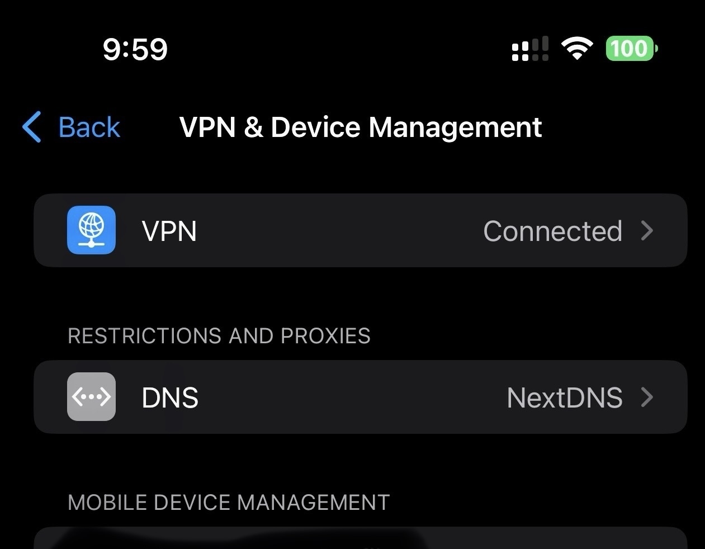Expand VPN row using its chevron

tap(647, 230)
